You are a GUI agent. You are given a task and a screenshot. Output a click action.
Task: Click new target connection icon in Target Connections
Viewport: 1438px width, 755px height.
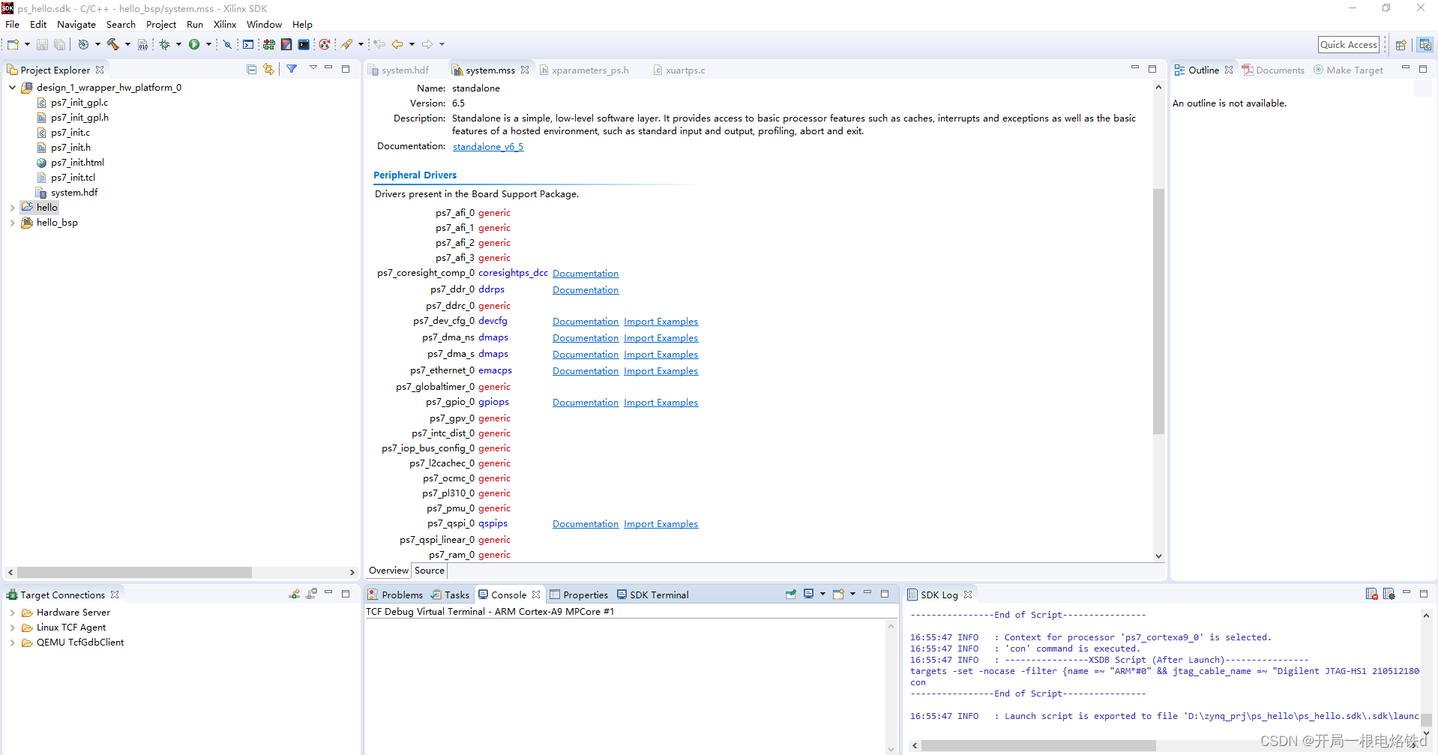(294, 594)
